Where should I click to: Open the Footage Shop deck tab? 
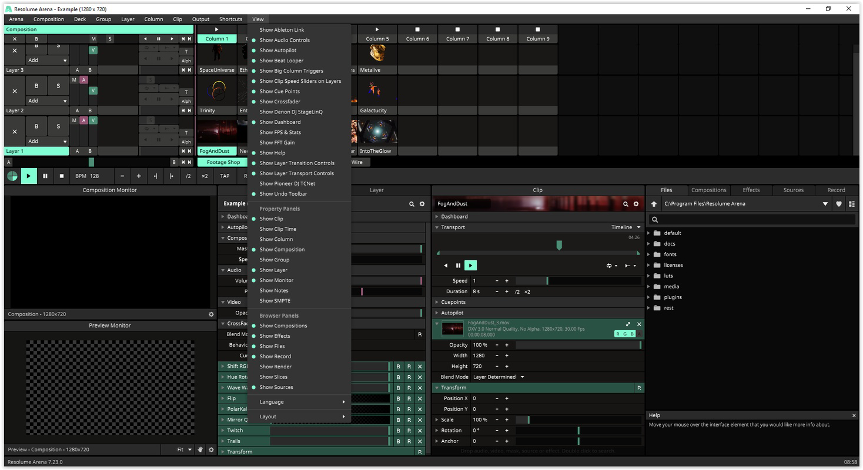(223, 162)
